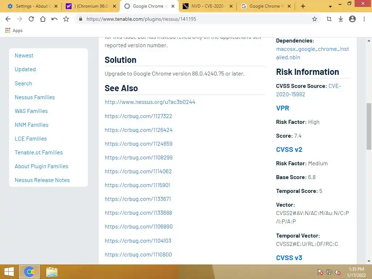Click the network tray icon
Viewport: 372px width, 279px height.
329,272
